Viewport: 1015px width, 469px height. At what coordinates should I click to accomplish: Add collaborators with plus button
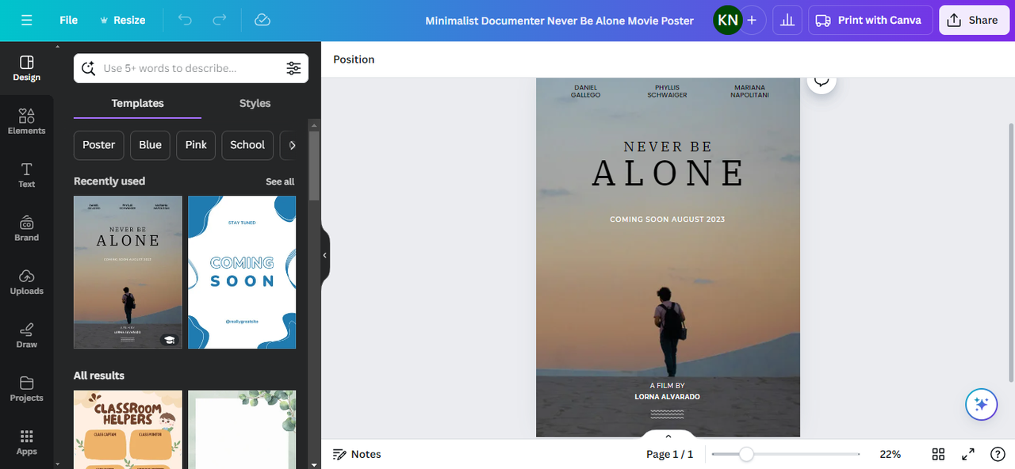tap(752, 20)
